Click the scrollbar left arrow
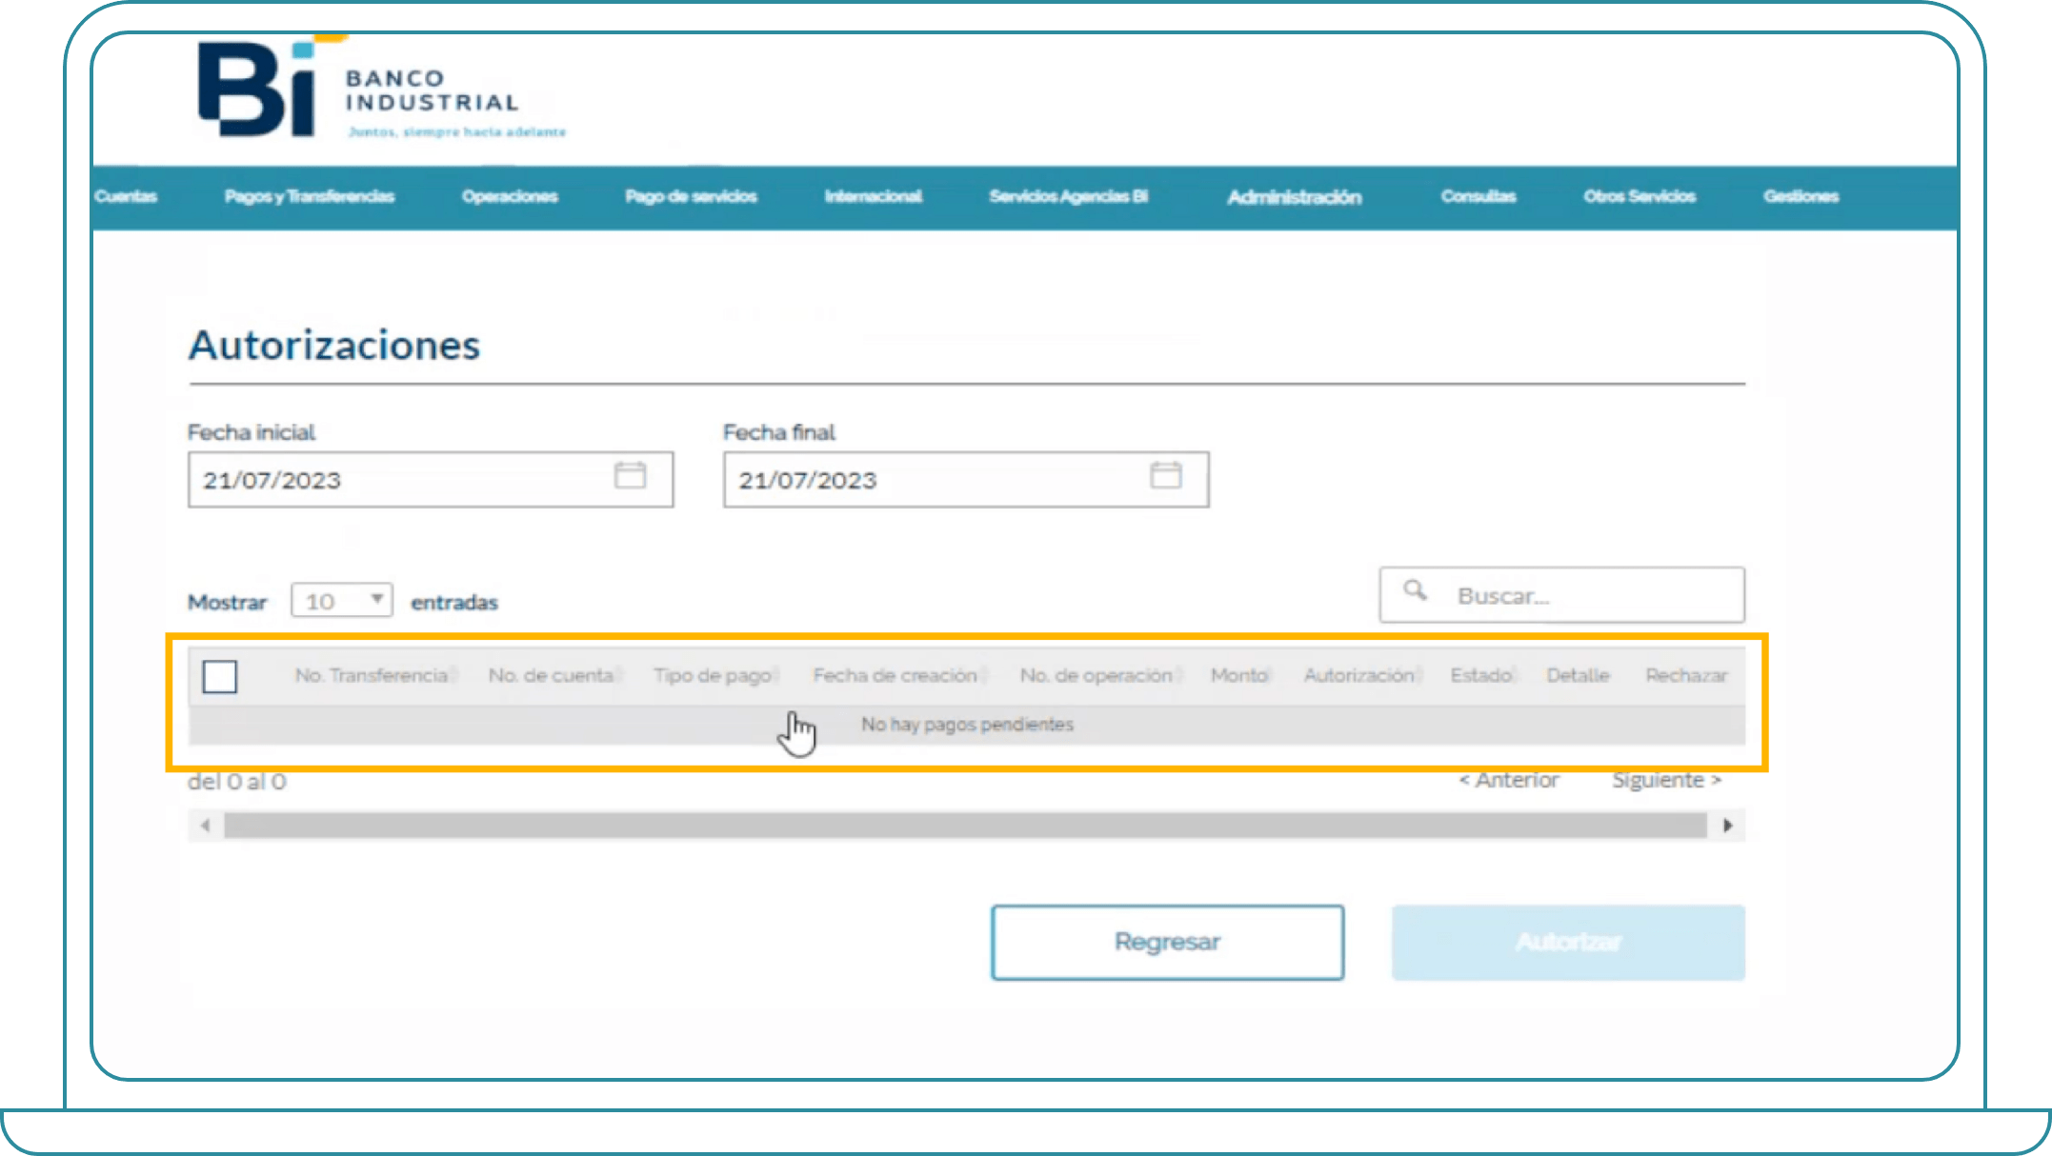This screenshot has height=1156, width=2052. click(x=206, y=826)
